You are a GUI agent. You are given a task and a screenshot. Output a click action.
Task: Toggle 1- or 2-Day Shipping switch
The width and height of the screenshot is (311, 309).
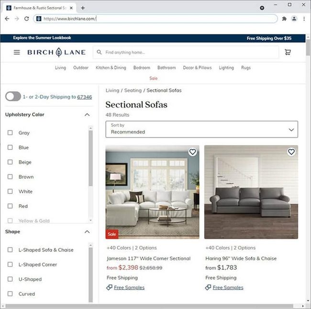click(x=13, y=97)
